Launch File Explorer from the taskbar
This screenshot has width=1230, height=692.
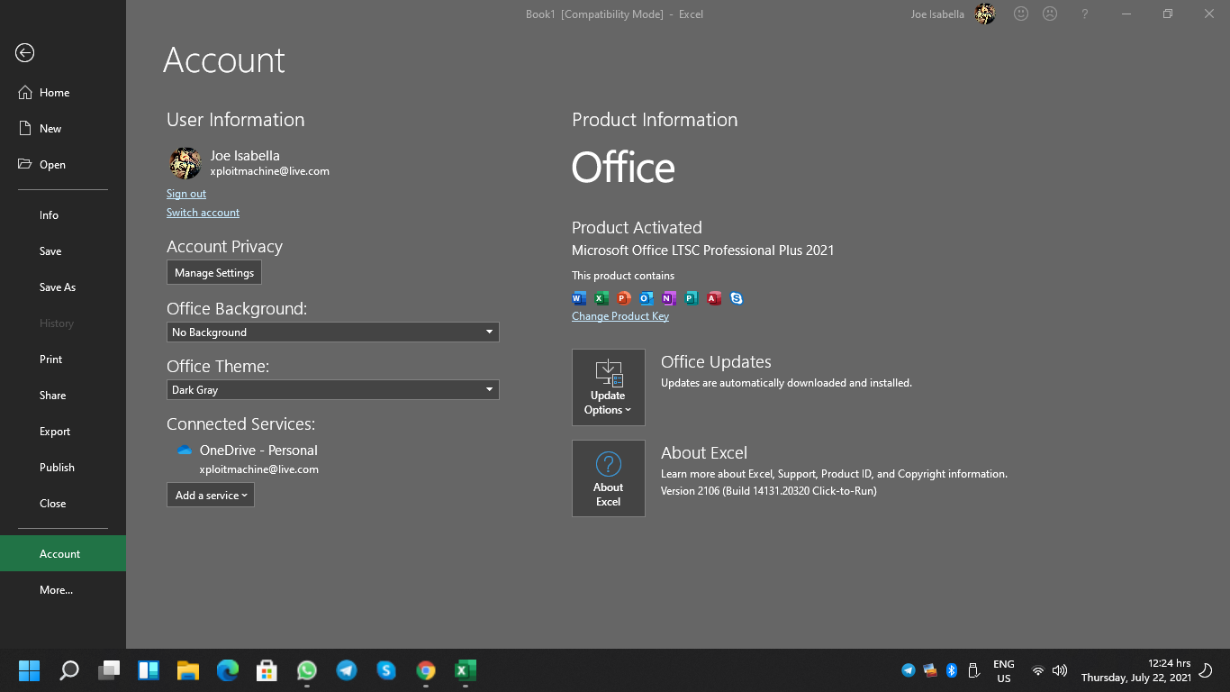point(188,670)
